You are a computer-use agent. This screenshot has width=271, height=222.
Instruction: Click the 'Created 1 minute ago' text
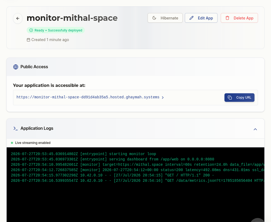coord(50,40)
